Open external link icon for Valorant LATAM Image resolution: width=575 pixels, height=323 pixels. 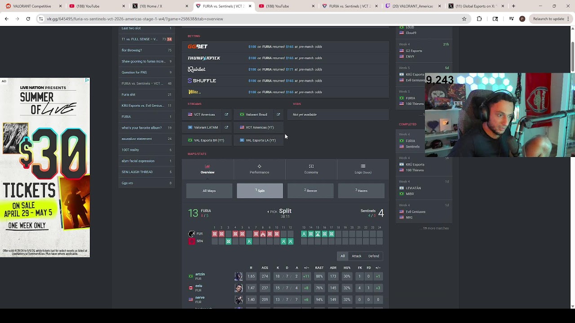[226, 127]
